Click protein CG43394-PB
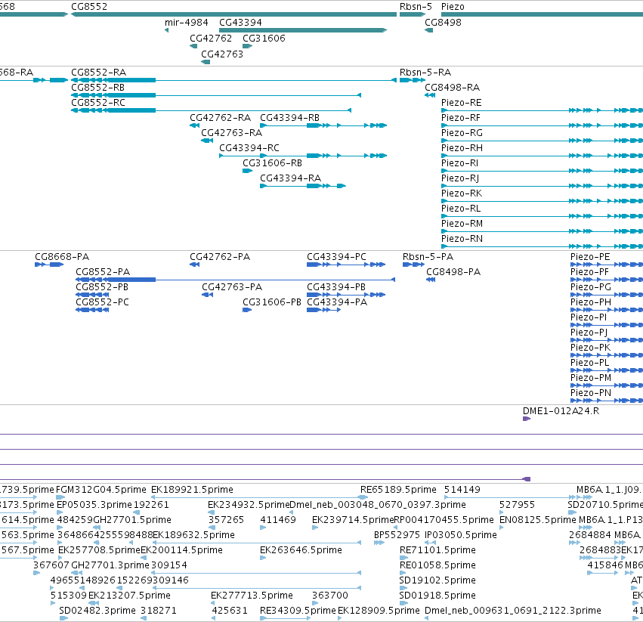This screenshot has width=643, height=622. (x=335, y=287)
